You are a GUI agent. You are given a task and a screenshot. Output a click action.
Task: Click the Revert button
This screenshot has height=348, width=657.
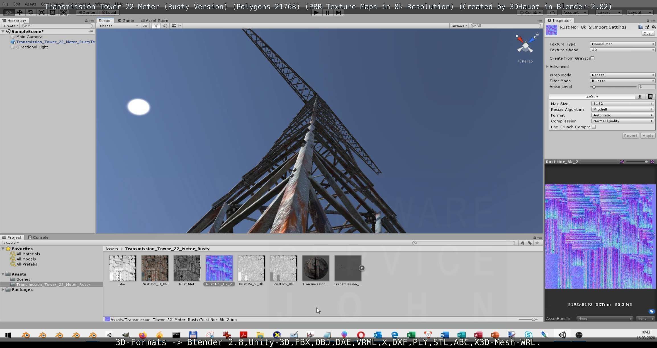coord(631,136)
